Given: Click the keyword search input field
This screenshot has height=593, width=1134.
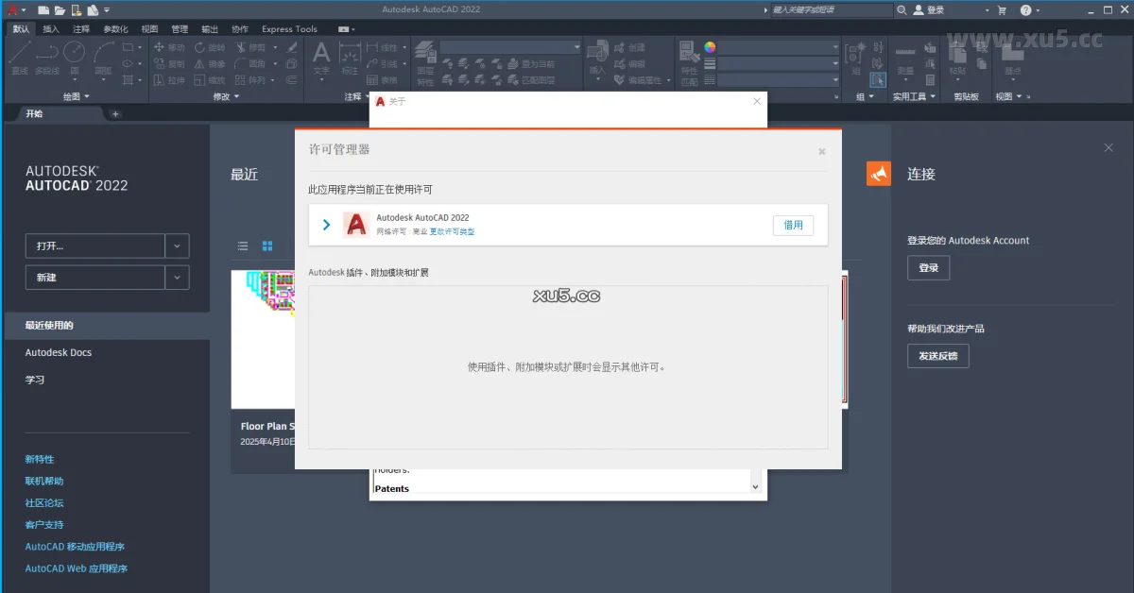Looking at the screenshot, I should point(830,10).
